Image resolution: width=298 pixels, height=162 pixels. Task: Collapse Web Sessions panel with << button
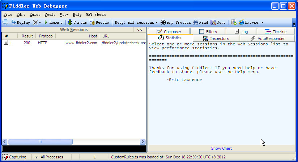coord(140,30)
